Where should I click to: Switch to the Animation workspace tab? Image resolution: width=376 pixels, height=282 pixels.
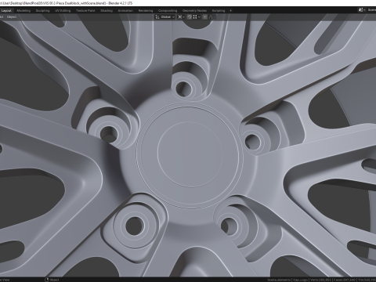[x=125, y=11]
